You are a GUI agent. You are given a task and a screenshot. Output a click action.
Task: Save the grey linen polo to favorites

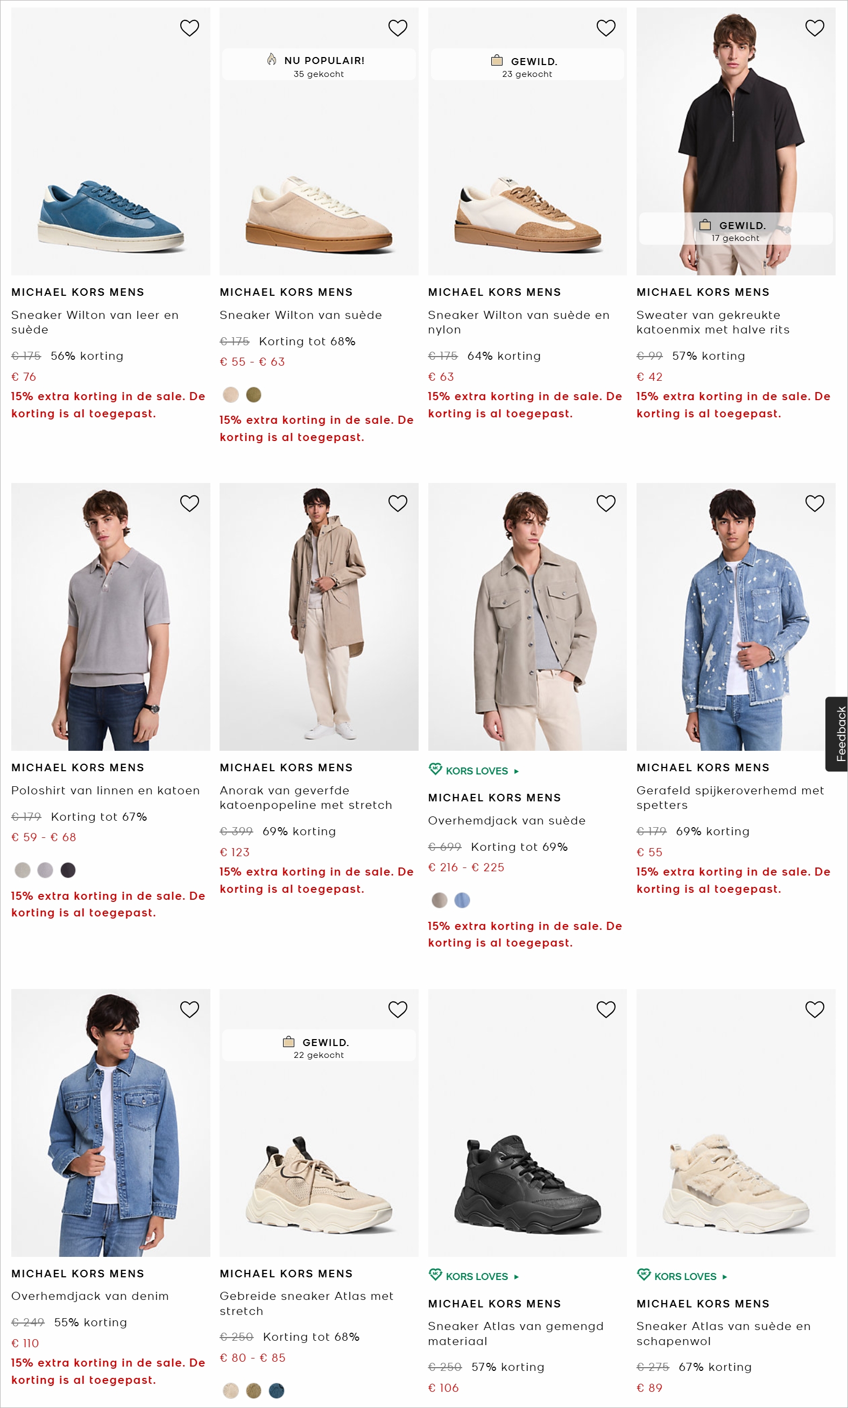(189, 503)
